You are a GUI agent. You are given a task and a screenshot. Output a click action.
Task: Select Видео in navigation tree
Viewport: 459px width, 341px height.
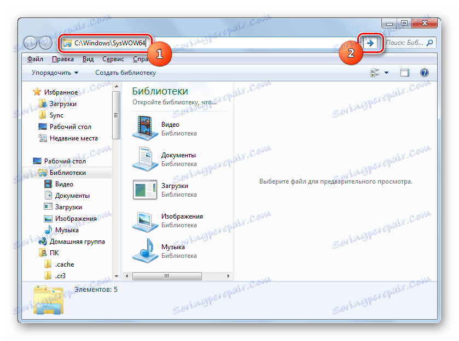[64, 184]
